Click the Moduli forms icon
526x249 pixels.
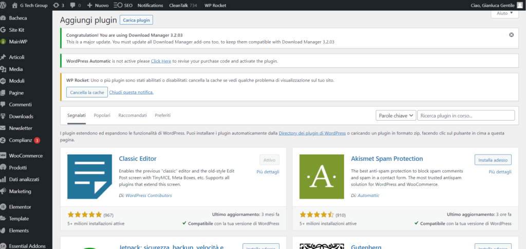3,81
